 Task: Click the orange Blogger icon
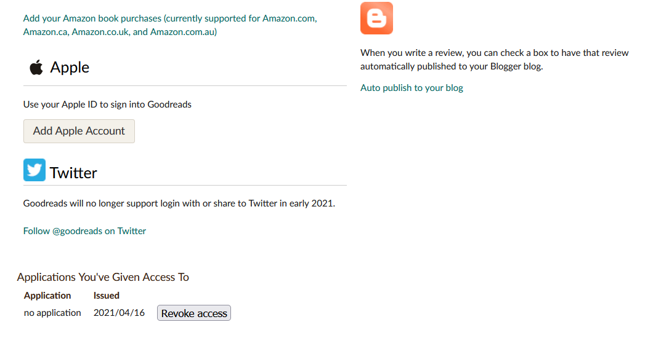click(x=376, y=18)
